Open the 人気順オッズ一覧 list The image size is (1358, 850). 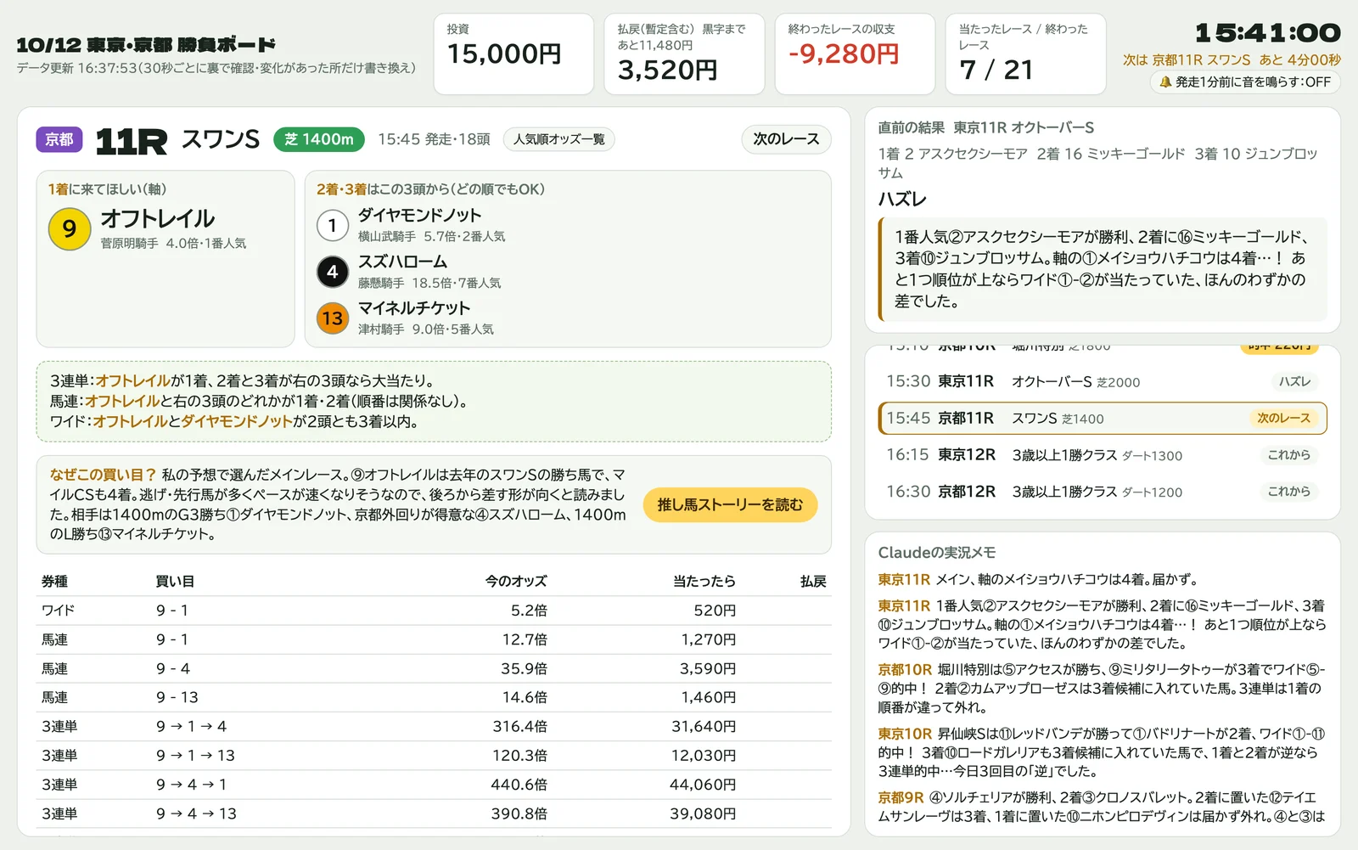click(x=558, y=139)
